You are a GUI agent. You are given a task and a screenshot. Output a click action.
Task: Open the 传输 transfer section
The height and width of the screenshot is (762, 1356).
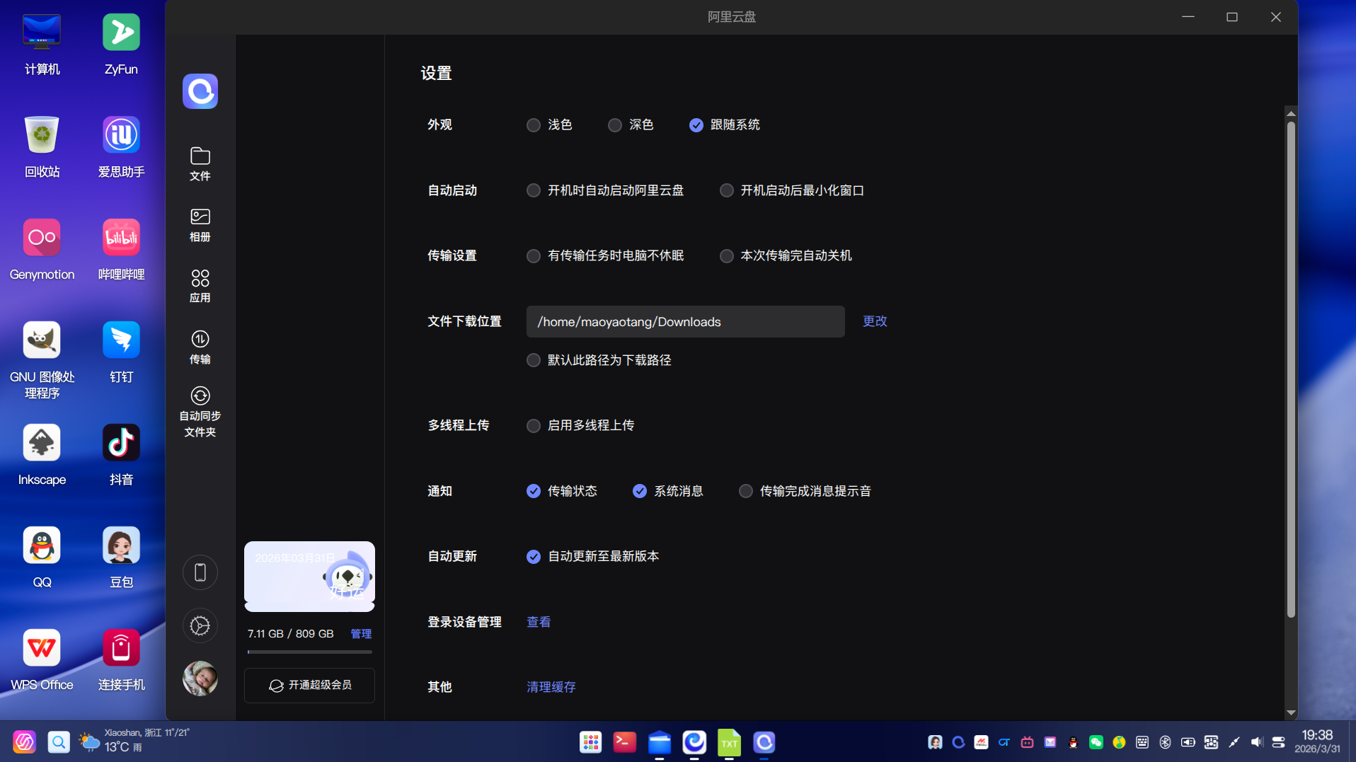tap(200, 347)
